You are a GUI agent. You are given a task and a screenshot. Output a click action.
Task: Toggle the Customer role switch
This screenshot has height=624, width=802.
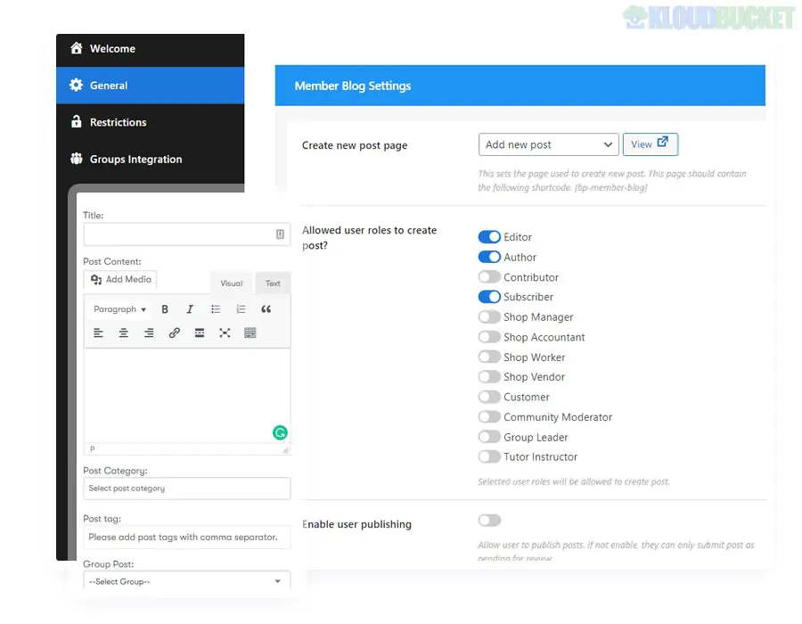pyautogui.click(x=490, y=397)
